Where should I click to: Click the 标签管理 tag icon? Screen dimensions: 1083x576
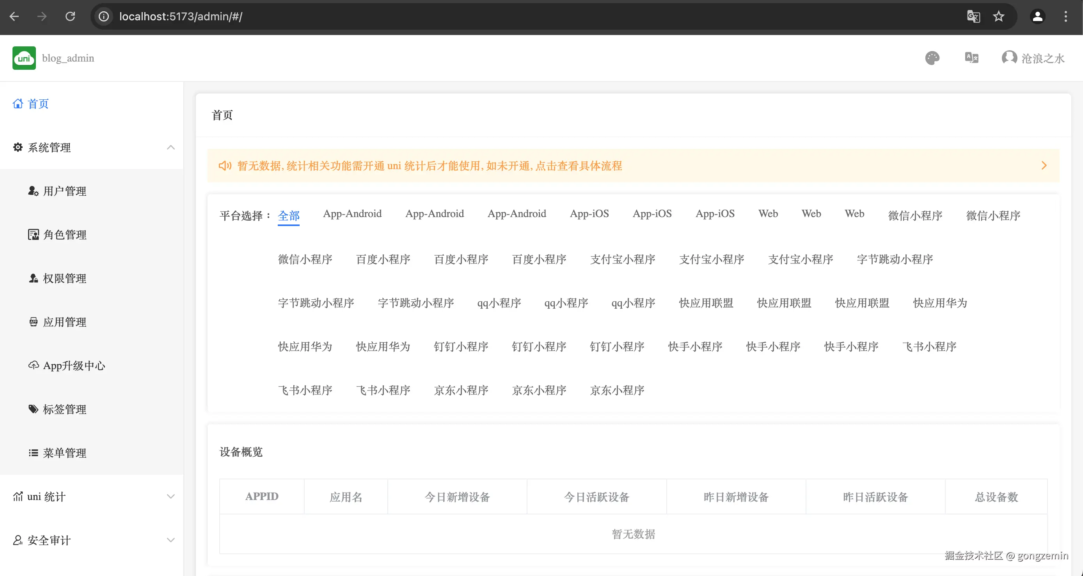[33, 409]
